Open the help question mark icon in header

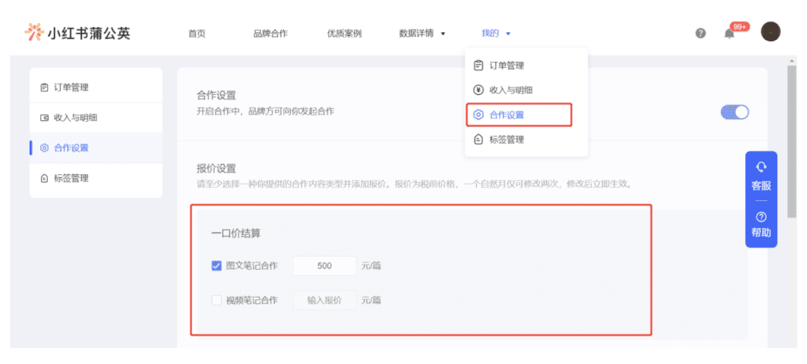click(x=700, y=34)
